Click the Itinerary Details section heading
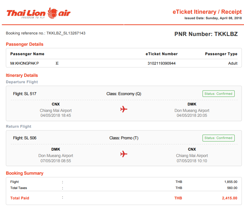This screenshot has height=207, width=244. click(22, 75)
